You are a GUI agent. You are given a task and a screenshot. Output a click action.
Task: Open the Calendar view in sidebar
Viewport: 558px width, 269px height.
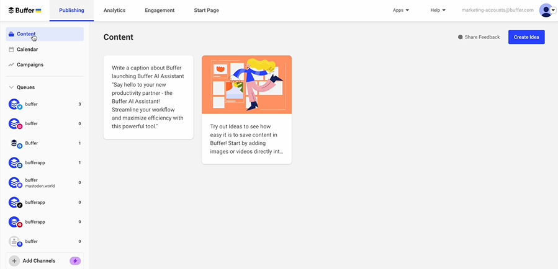(x=27, y=50)
